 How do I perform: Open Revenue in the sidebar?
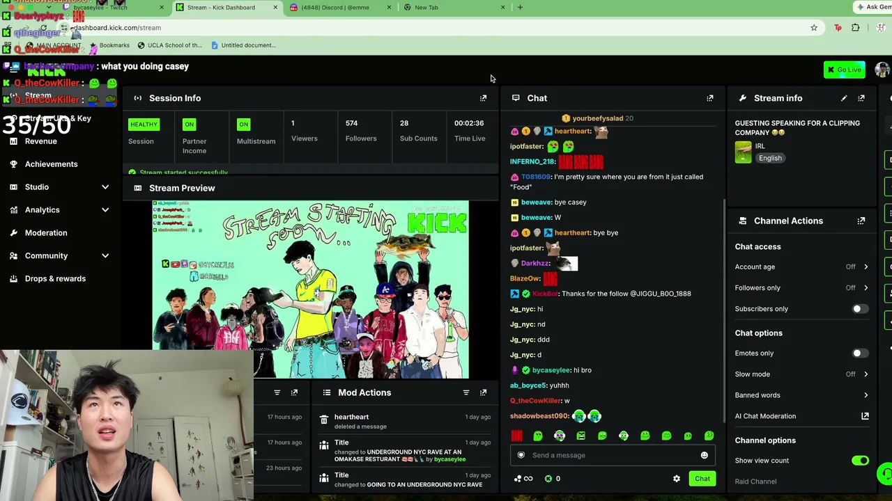41,141
